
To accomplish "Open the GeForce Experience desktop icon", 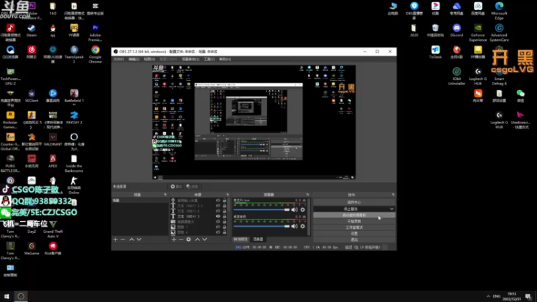I will click(x=478, y=33).
